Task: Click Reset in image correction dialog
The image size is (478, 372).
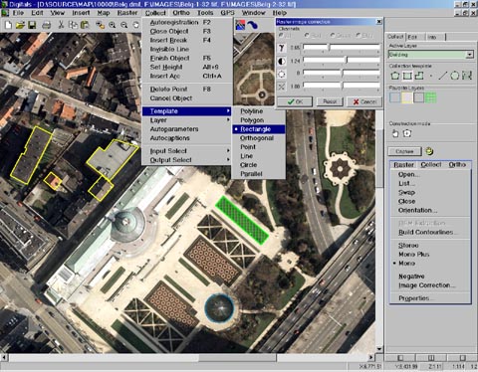Action: point(330,101)
